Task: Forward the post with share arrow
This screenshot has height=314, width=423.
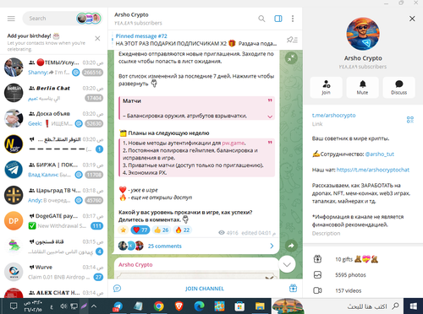Action: pos(291,246)
